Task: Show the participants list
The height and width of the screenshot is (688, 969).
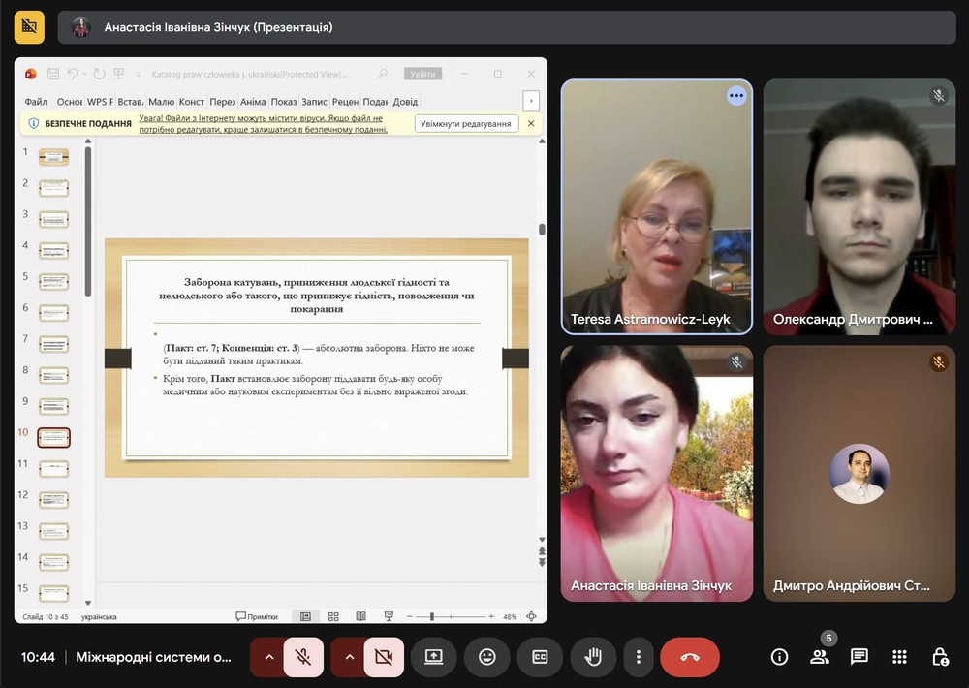Action: click(819, 657)
